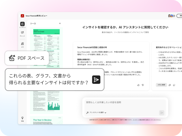The width and height of the screenshot is (182, 136).
Task: Open the チャット sidebar panel
Action: pyautogui.click(x=22, y=34)
